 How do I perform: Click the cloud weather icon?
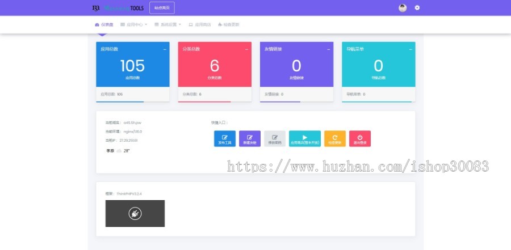119,151
